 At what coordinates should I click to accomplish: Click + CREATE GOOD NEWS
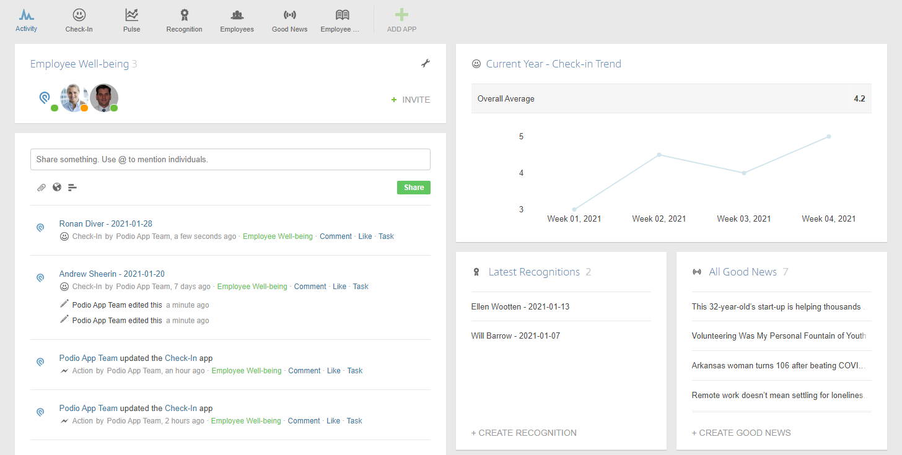click(x=741, y=433)
